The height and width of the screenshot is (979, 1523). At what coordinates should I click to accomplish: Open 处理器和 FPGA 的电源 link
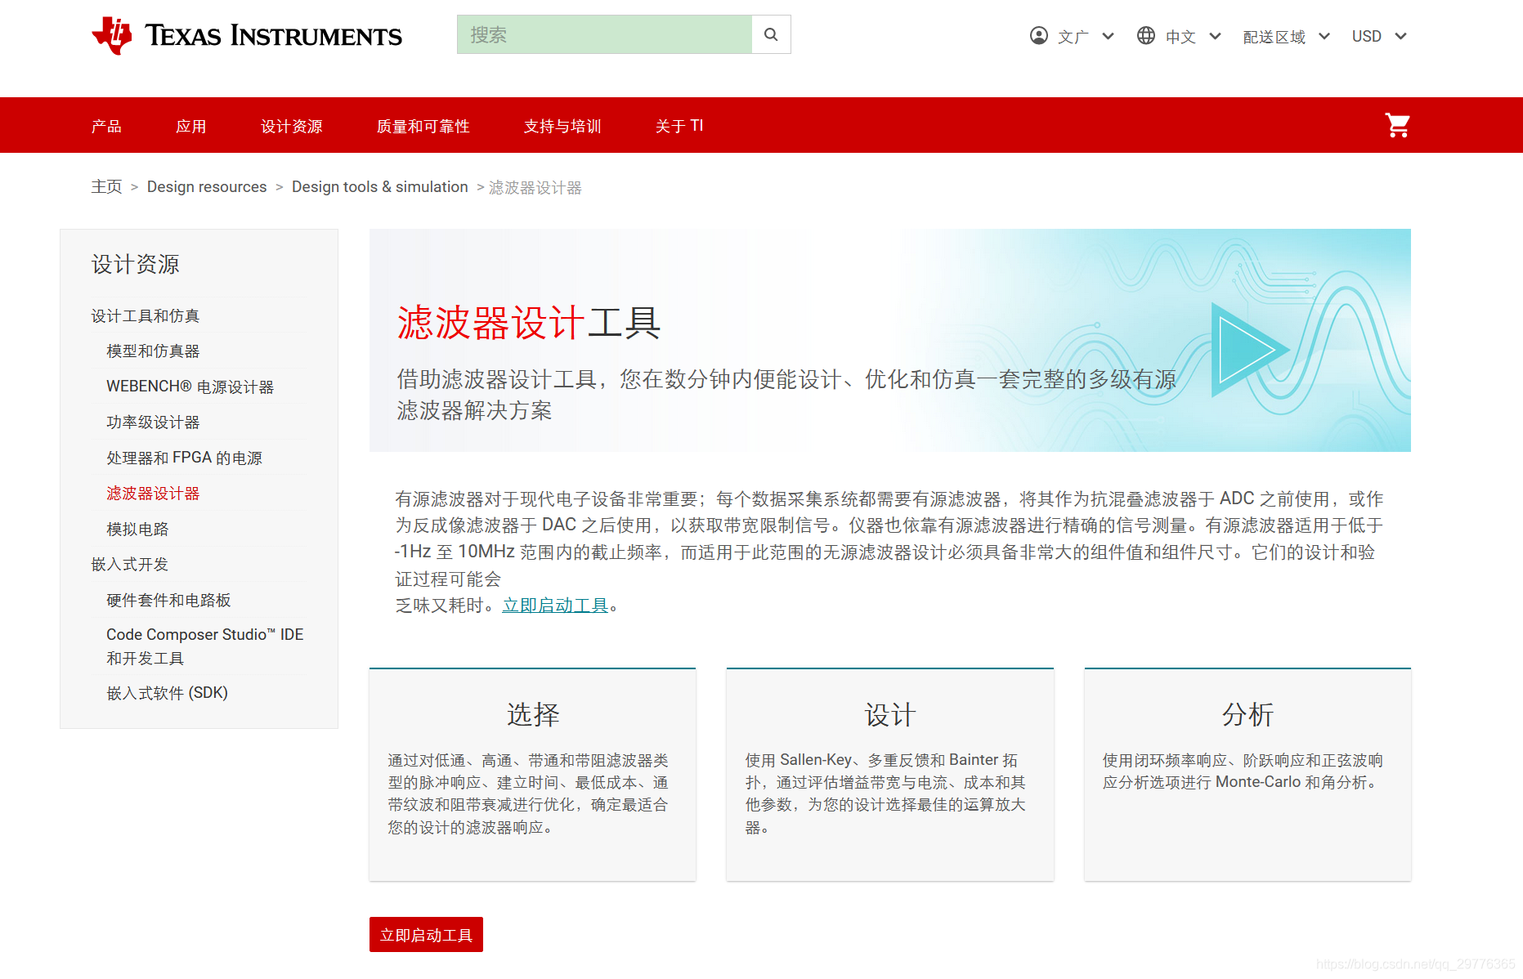(x=184, y=458)
